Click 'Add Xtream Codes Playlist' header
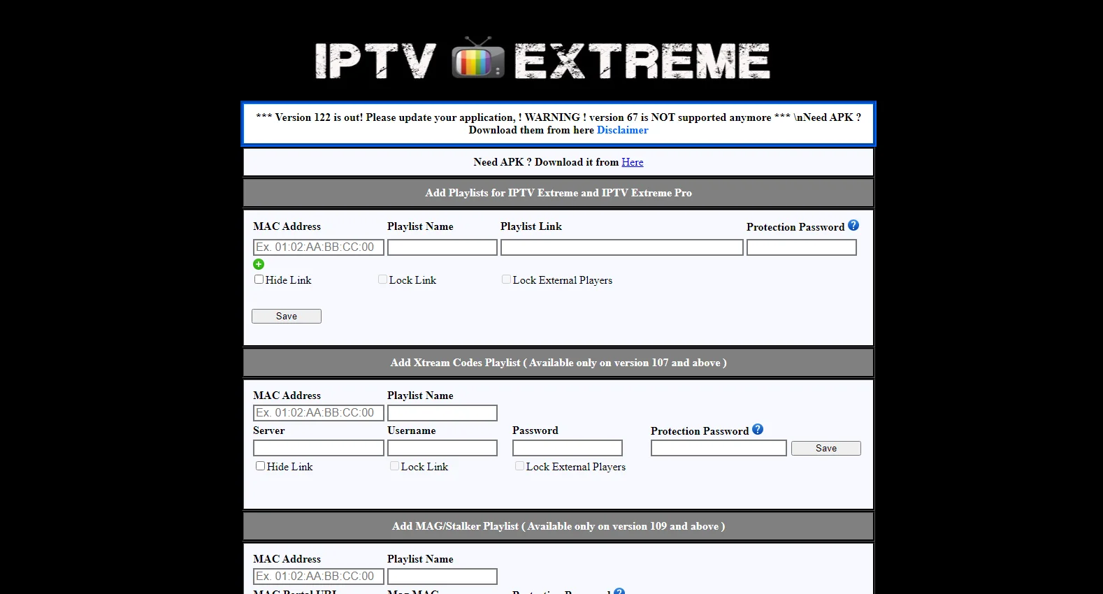1103x594 pixels. [558, 363]
